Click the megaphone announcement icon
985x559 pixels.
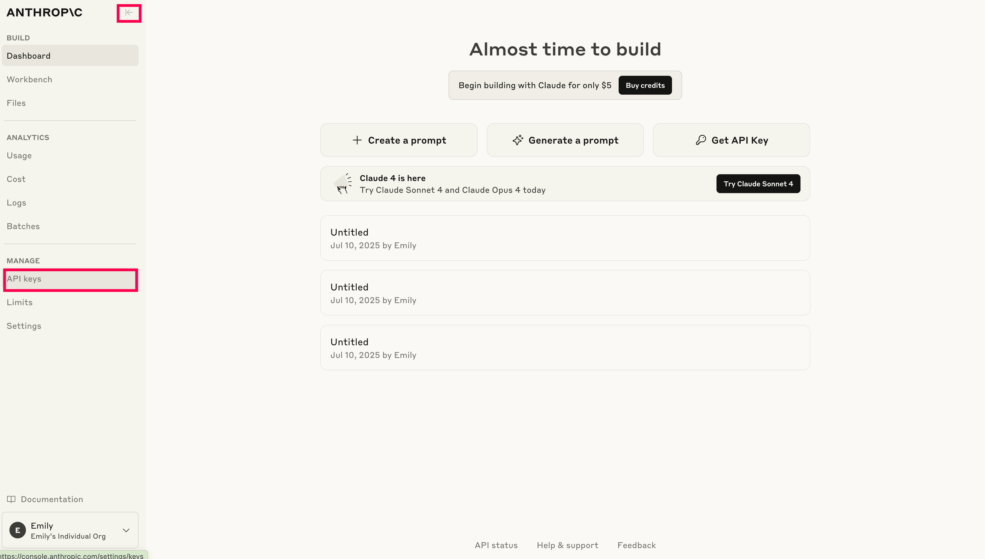(343, 184)
